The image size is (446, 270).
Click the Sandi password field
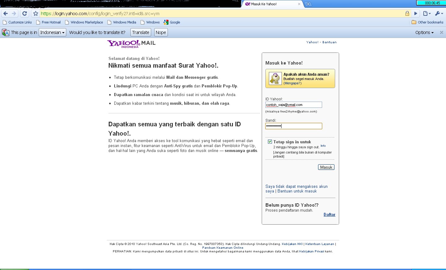pos(294,126)
